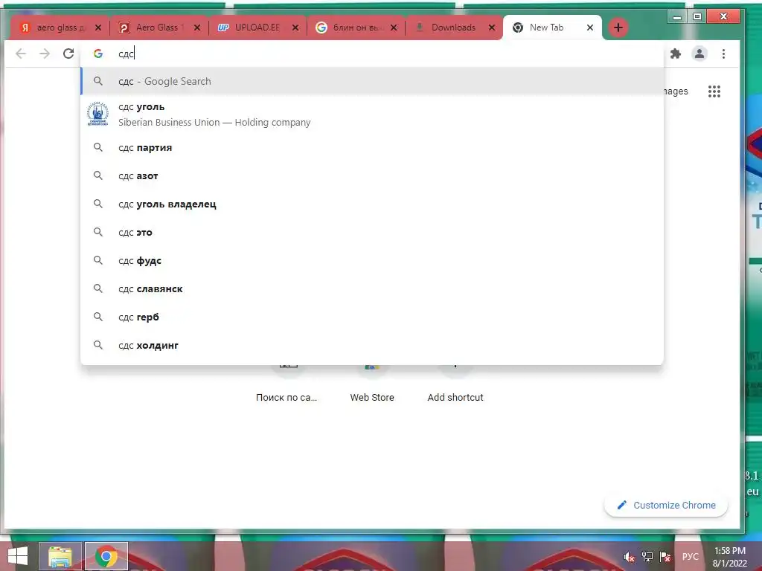Choose the 'сдс фудс' suggestion
This screenshot has width=762, height=571.
point(372,261)
